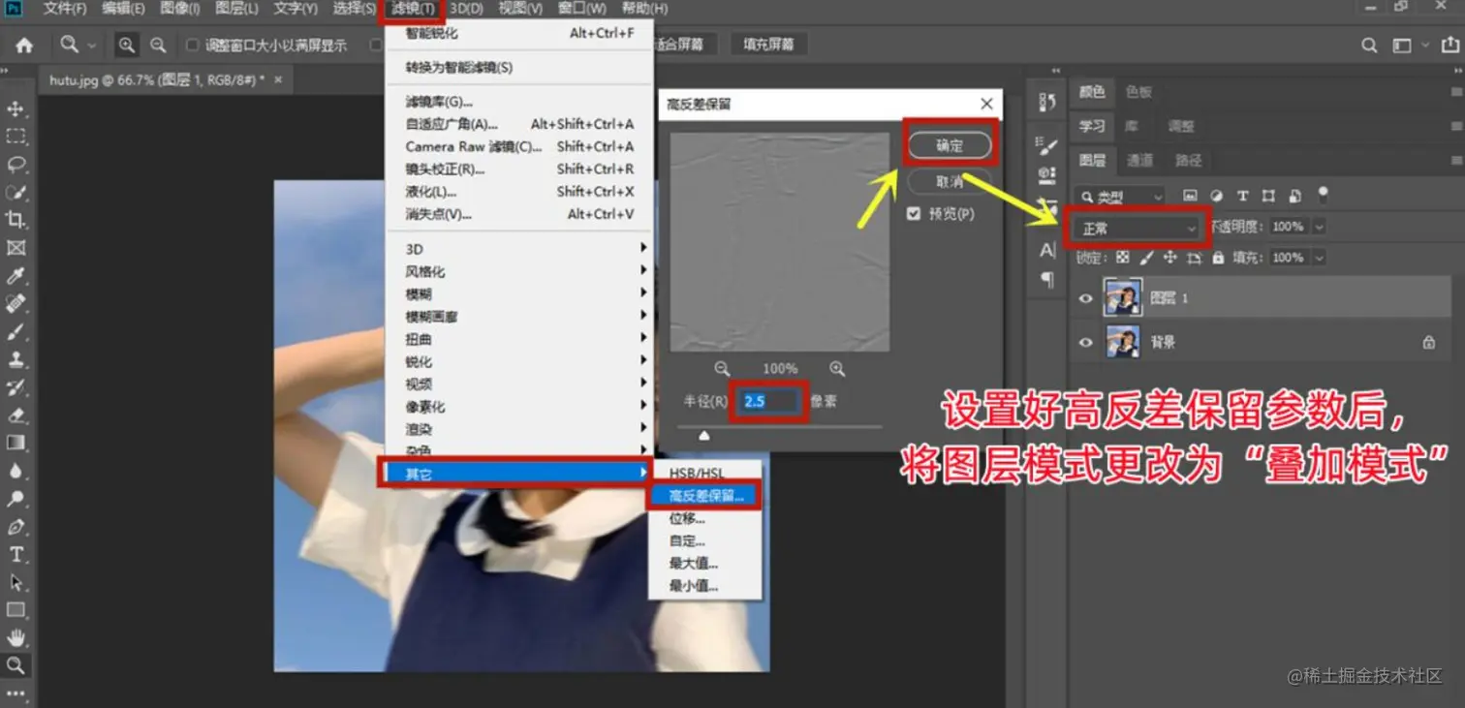The width and height of the screenshot is (1465, 708).
Task: Check 调整窗口大小以满屏显示 option
Action: [x=192, y=45]
